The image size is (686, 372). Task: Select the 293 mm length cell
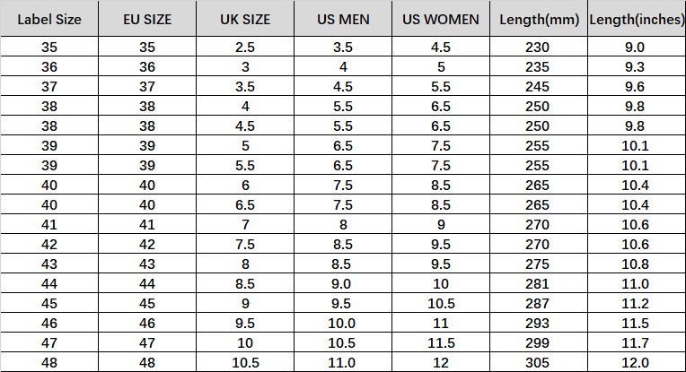click(539, 322)
